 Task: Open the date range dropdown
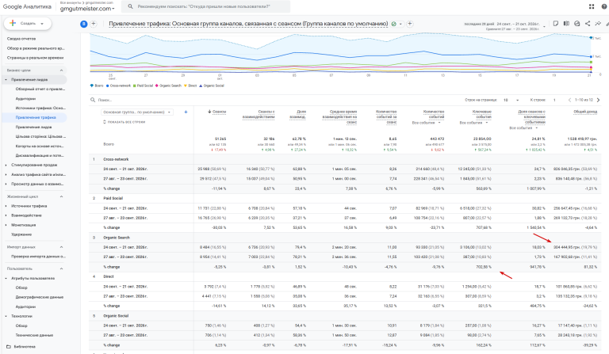[x=544, y=26]
